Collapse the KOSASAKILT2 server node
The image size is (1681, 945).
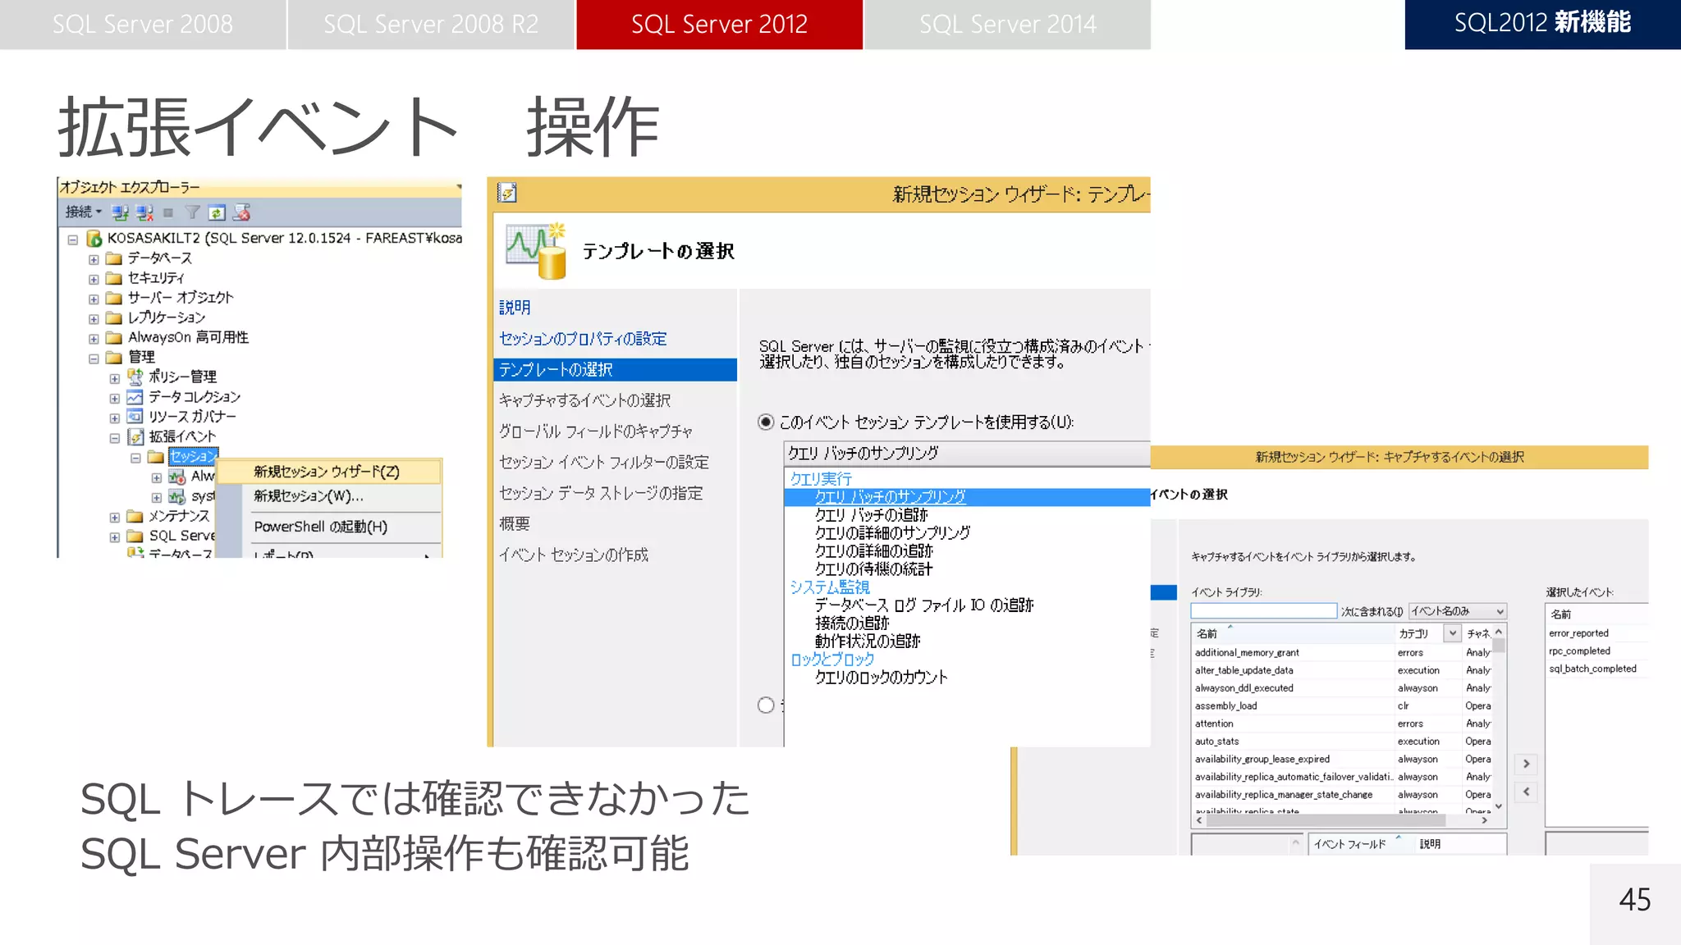[x=73, y=240]
